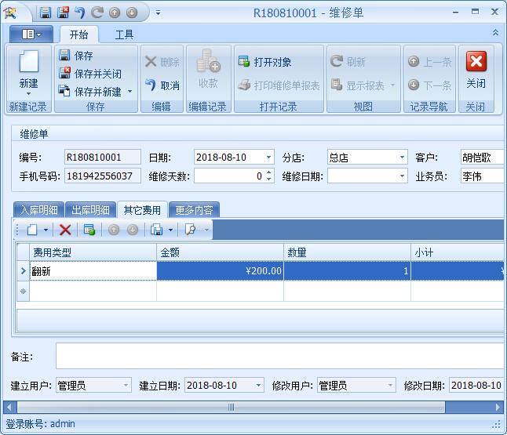Image resolution: width=507 pixels, height=435 pixels.
Task: Click the open-object icon in the grid toolbar
Action: [89, 230]
